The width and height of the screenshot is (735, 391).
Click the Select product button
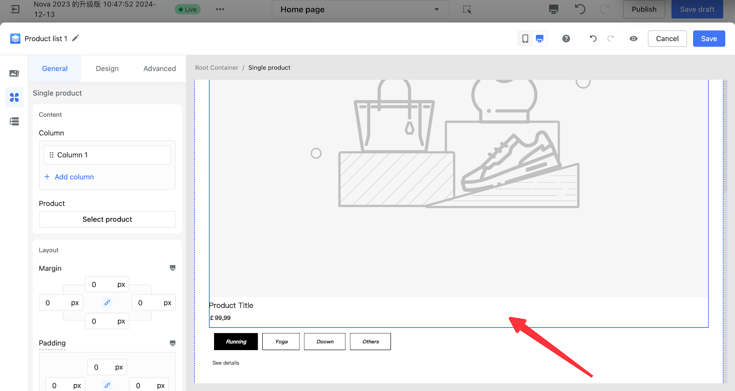point(107,219)
